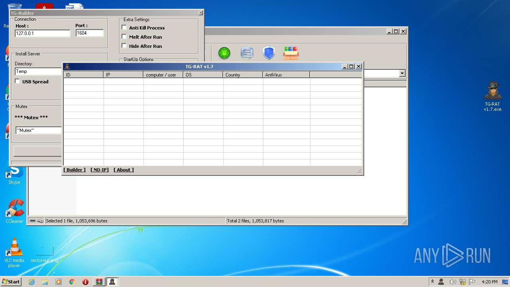The image size is (510, 287).
Task: Launch Internet Explorer from taskbar
Action: 32,282
